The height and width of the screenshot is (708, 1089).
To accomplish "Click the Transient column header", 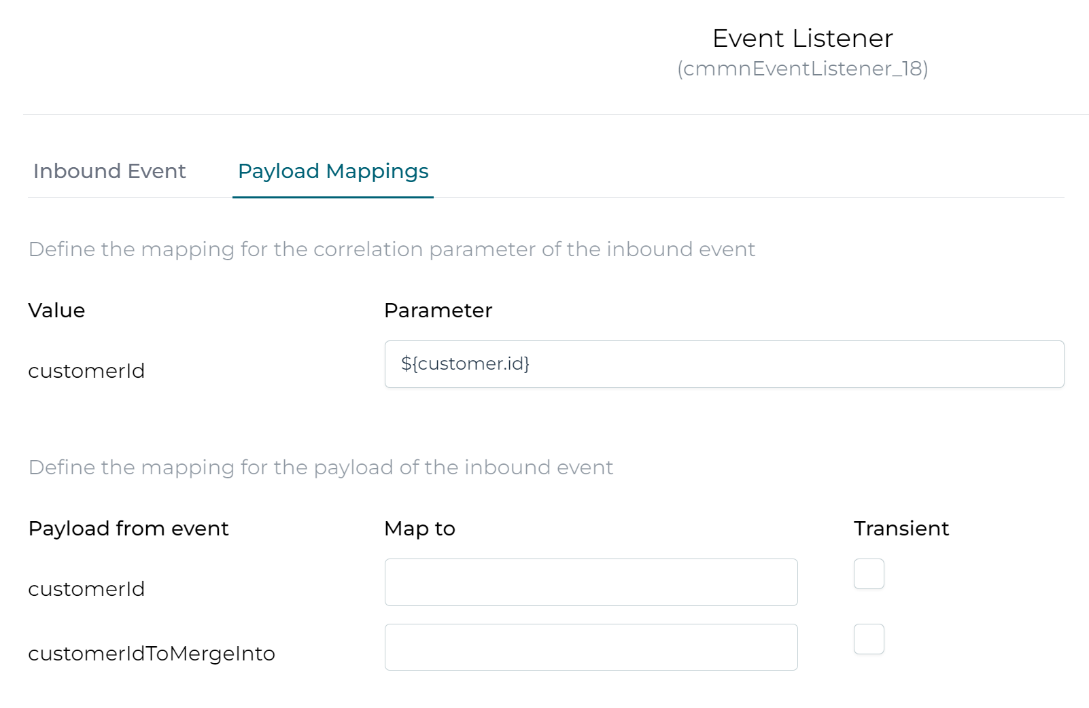I will point(901,529).
